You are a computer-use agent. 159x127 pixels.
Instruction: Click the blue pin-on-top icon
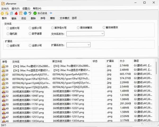(x=51, y=13)
